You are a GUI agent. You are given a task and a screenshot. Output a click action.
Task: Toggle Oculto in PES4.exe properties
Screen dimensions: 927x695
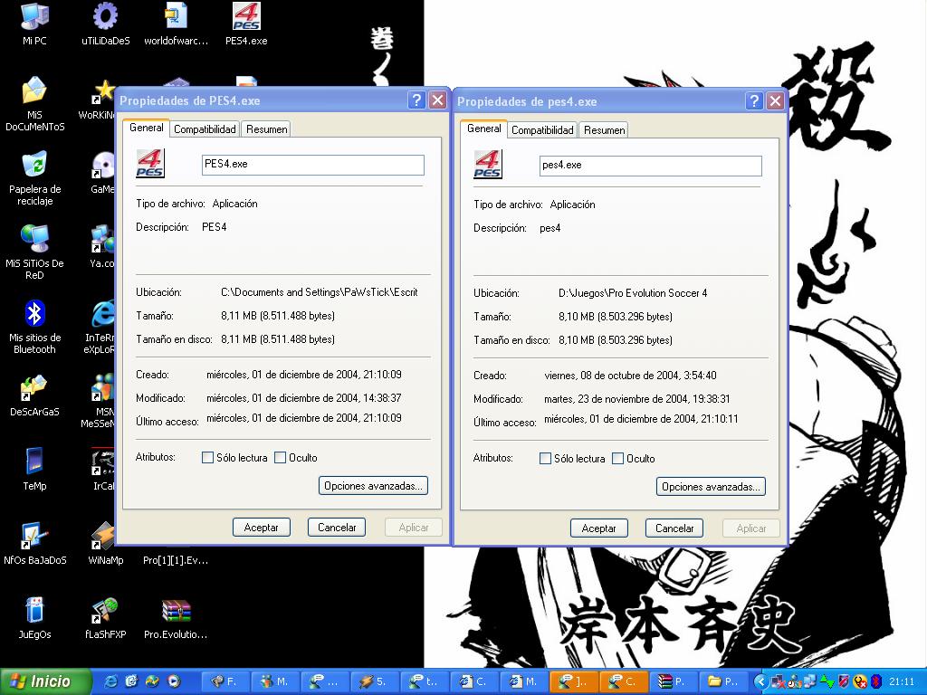point(281,457)
